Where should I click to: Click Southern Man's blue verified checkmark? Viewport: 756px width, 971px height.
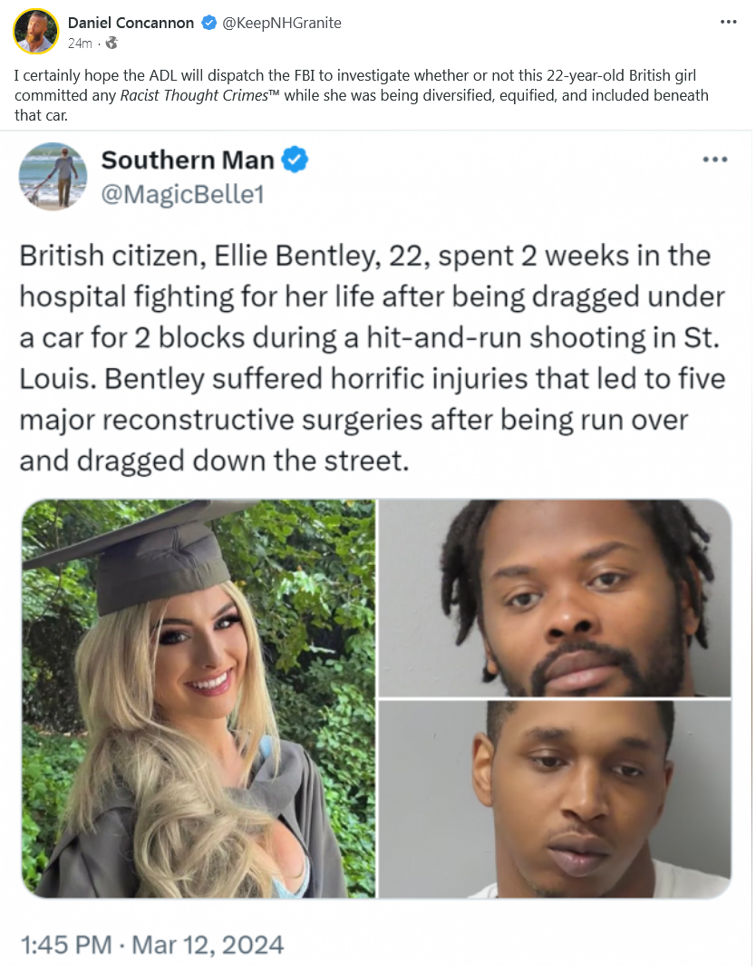tap(295, 160)
